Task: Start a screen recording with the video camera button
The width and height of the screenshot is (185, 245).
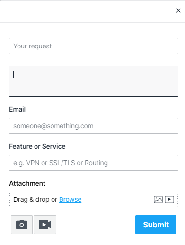Action: 45,225
